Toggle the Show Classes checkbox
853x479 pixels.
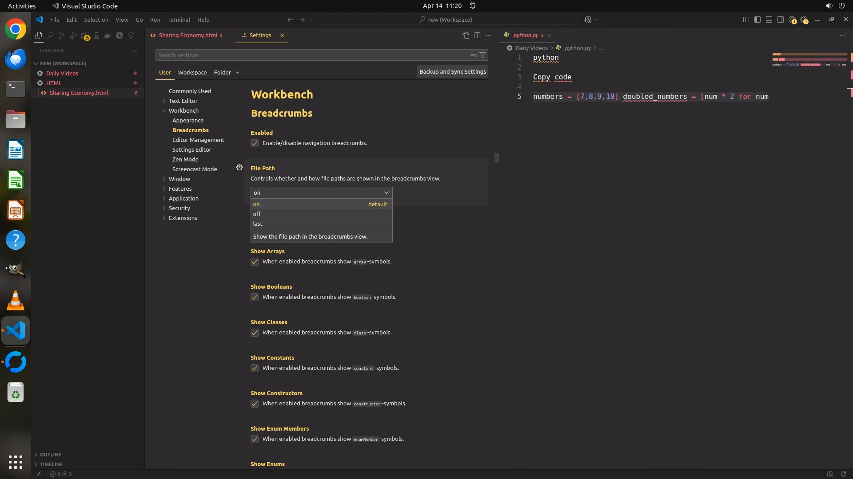click(x=255, y=333)
